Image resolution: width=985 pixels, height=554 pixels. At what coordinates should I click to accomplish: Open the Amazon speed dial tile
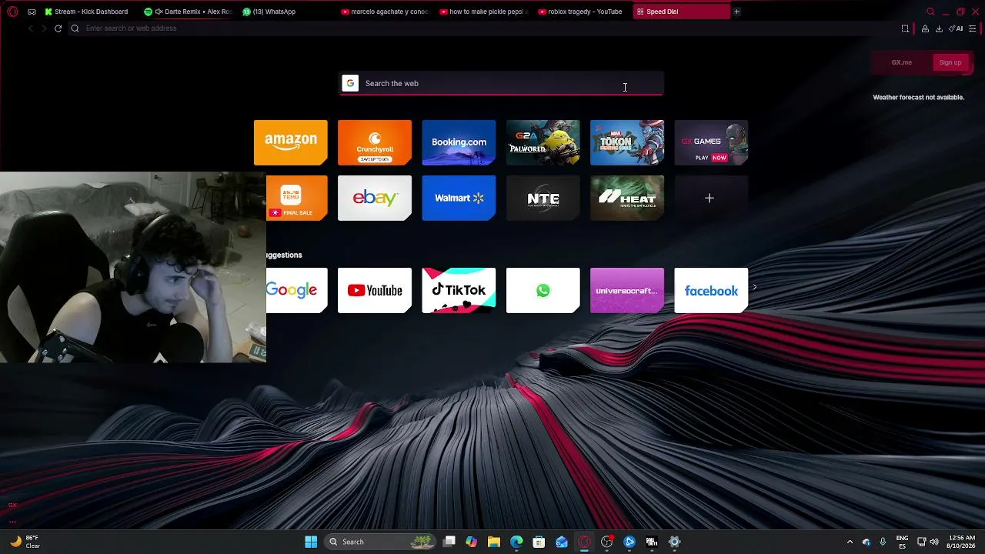291,142
